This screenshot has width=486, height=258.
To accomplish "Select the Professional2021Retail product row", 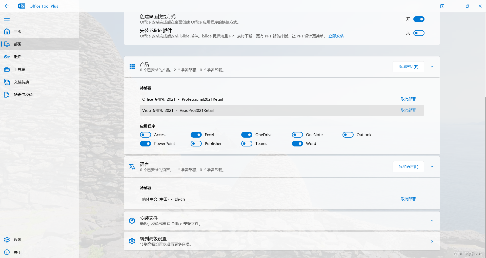I will [282, 99].
